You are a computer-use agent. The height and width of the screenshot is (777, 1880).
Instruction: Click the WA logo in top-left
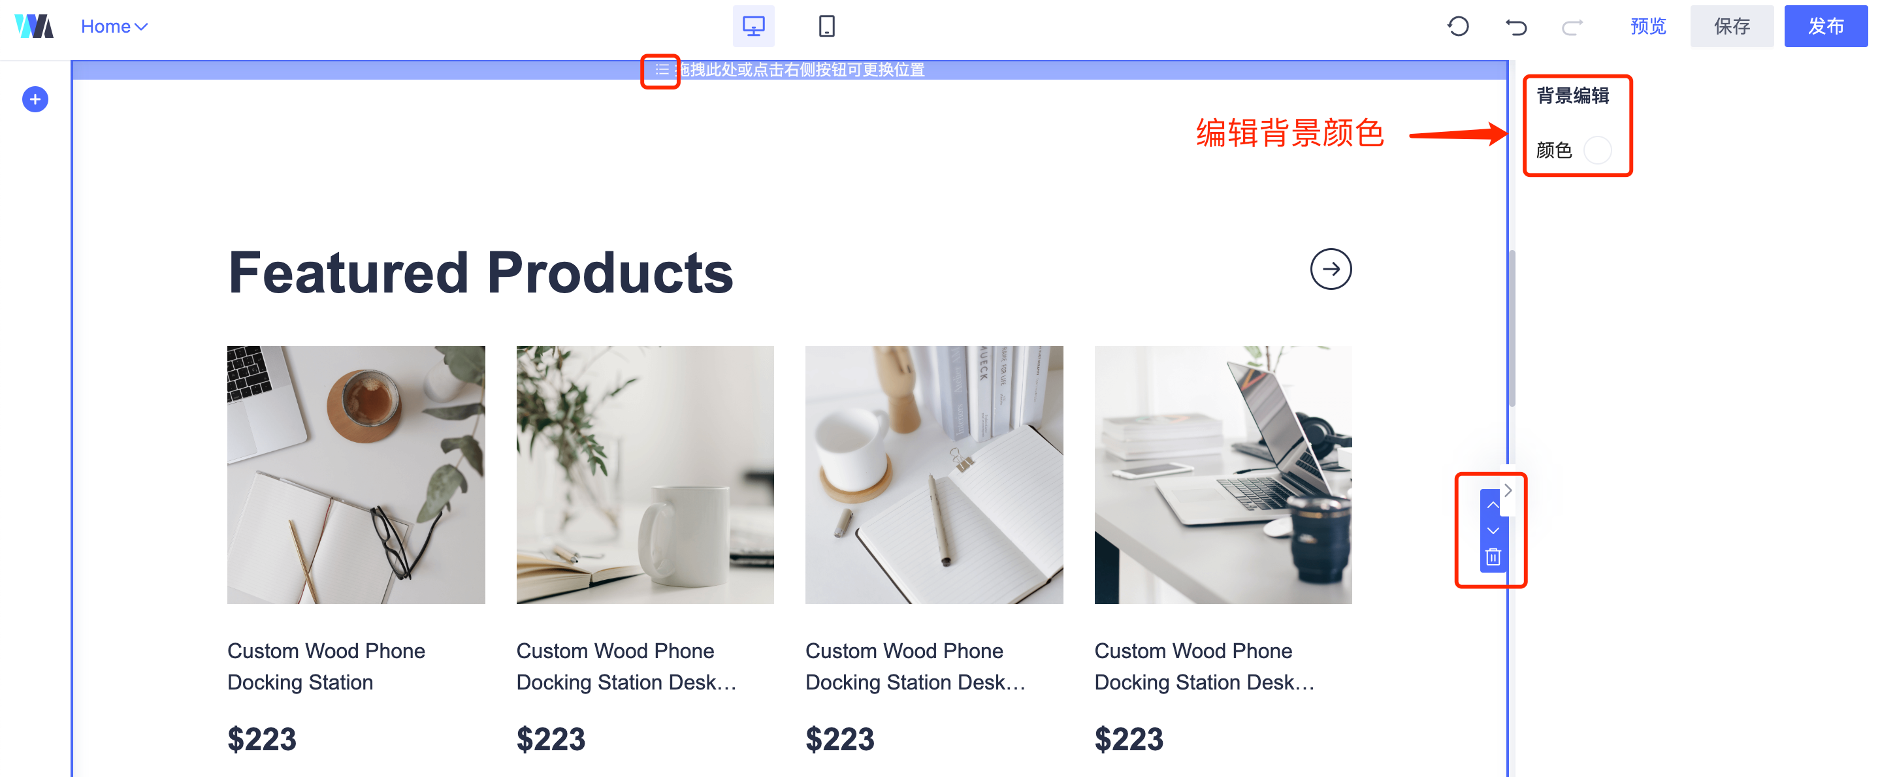coord(35,26)
